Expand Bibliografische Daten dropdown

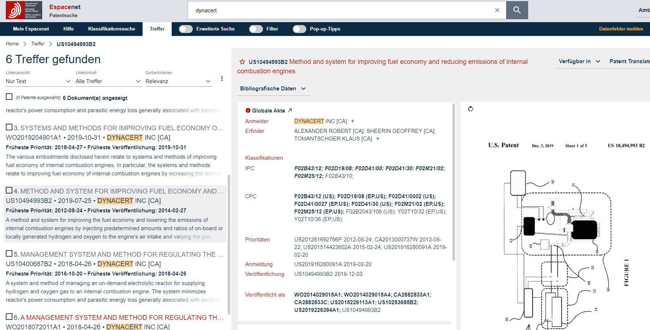click(x=273, y=89)
